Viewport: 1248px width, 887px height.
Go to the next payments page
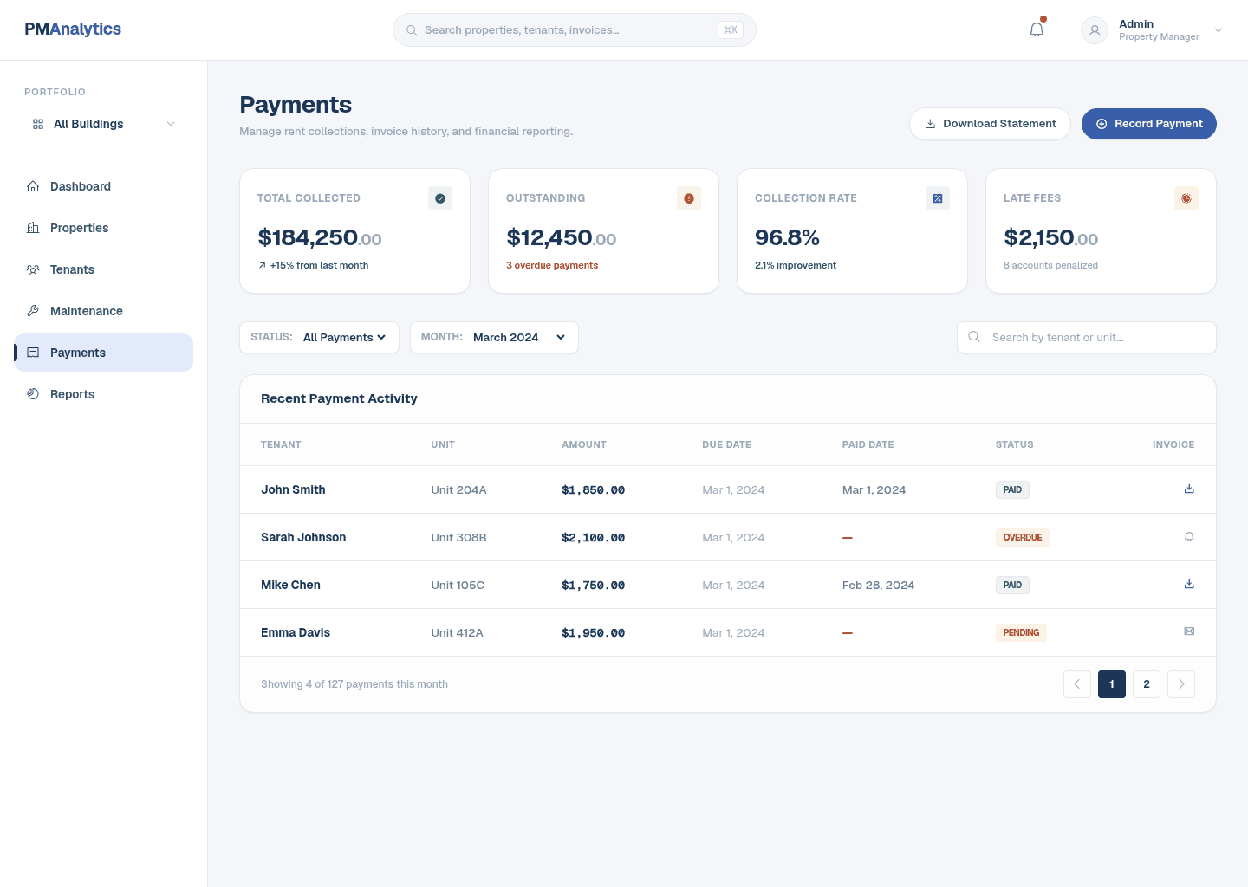(1181, 684)
